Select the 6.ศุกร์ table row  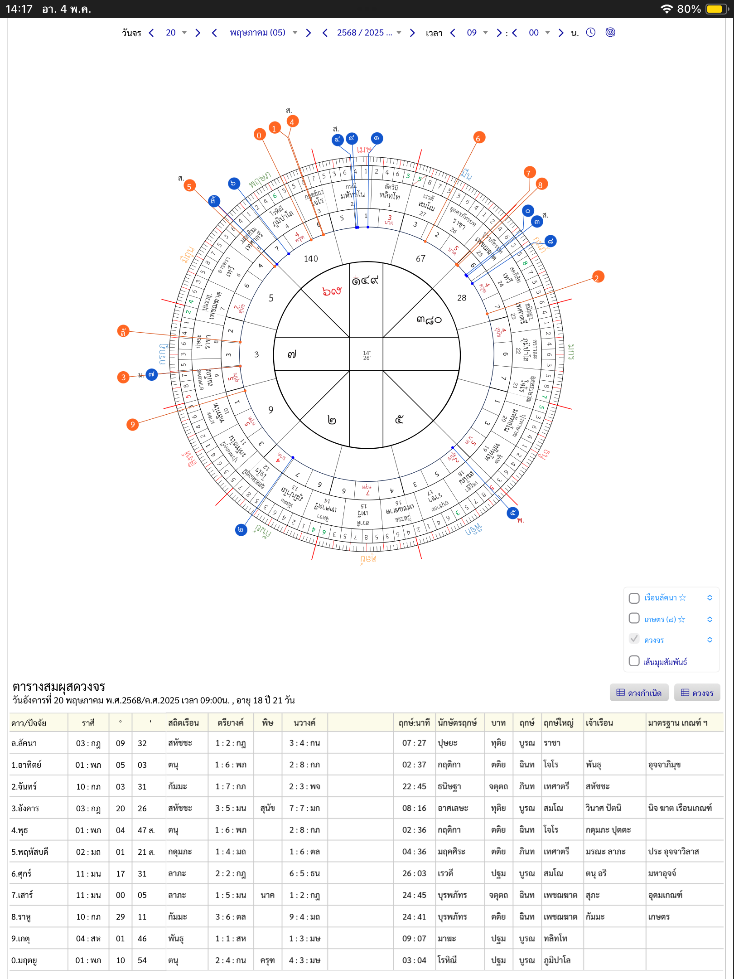[367, 873]
